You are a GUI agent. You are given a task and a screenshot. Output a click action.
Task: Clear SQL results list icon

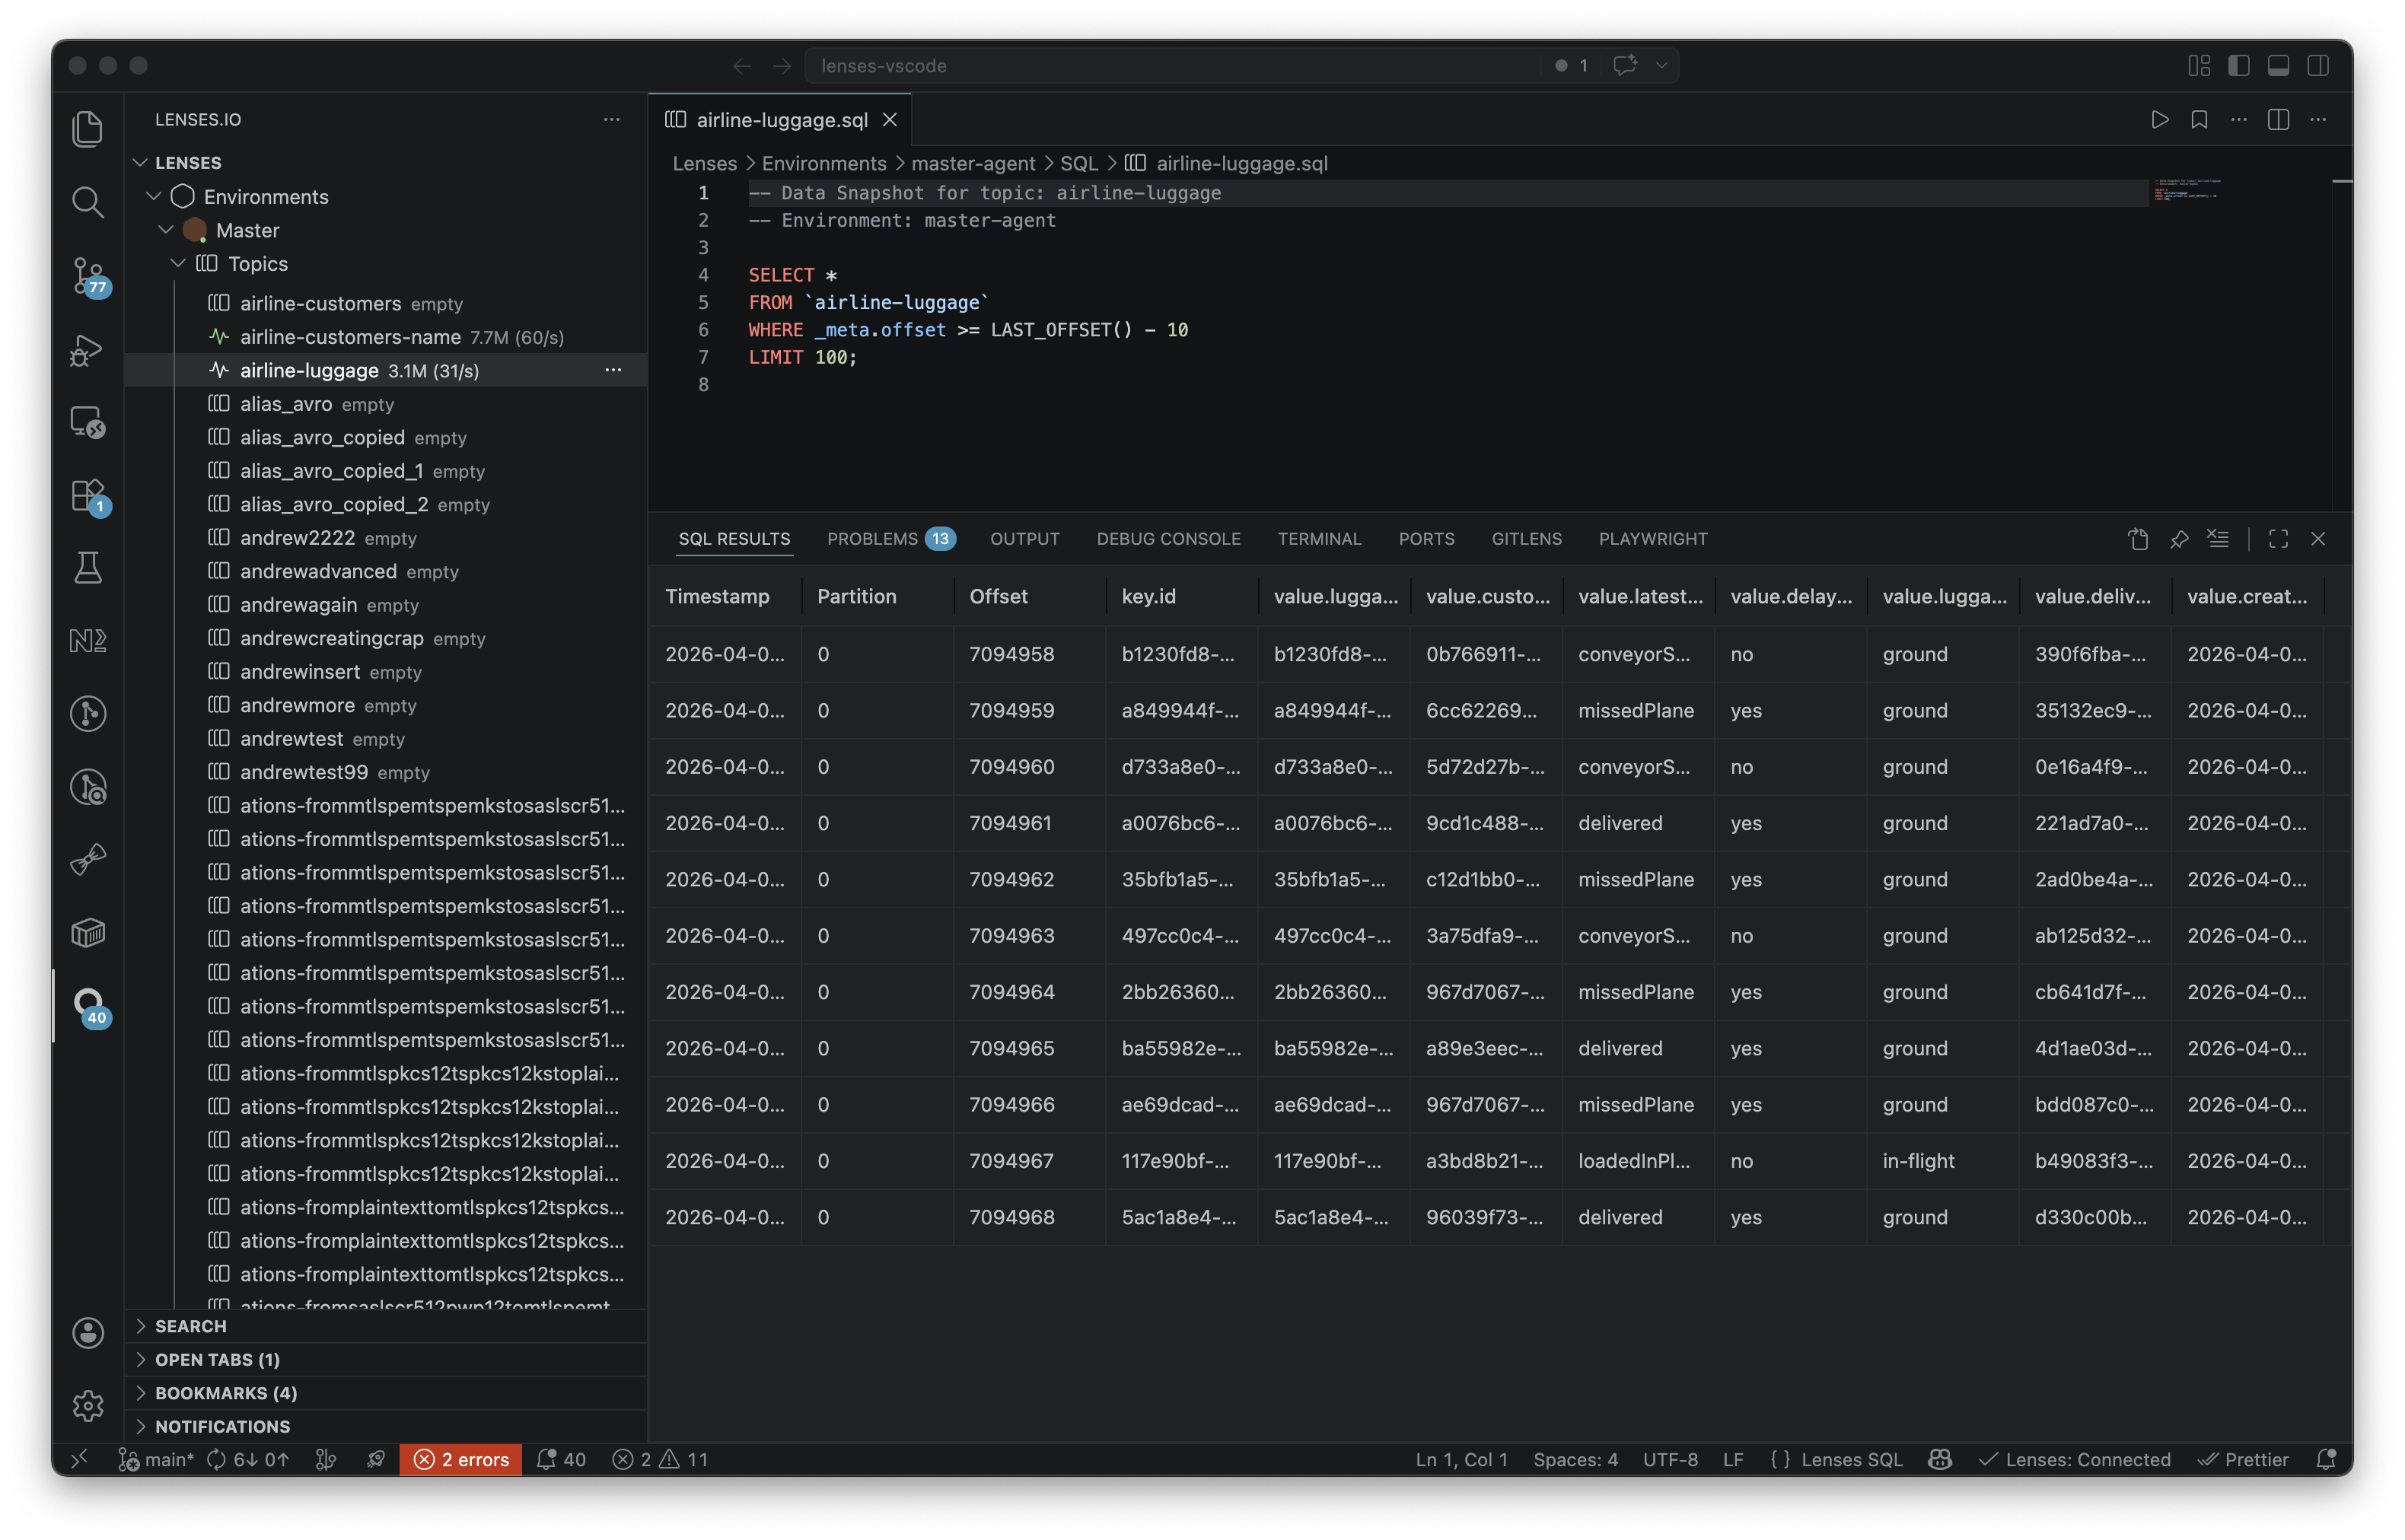click(2218, 539)
